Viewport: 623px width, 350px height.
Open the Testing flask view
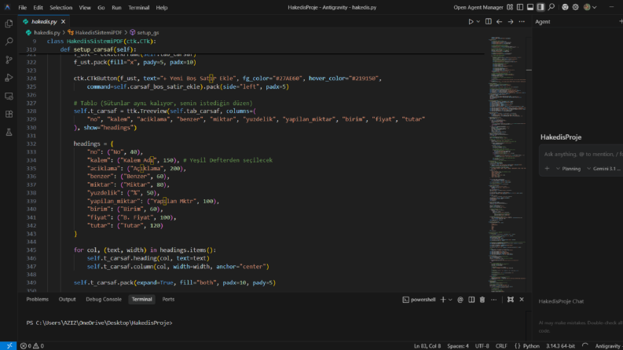[x=9, y=132]
